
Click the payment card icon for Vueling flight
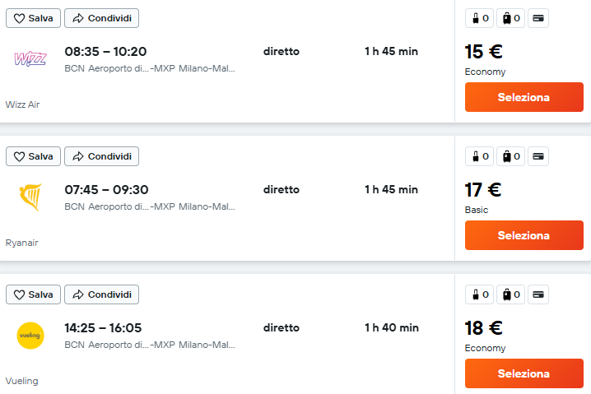[538, 294]
